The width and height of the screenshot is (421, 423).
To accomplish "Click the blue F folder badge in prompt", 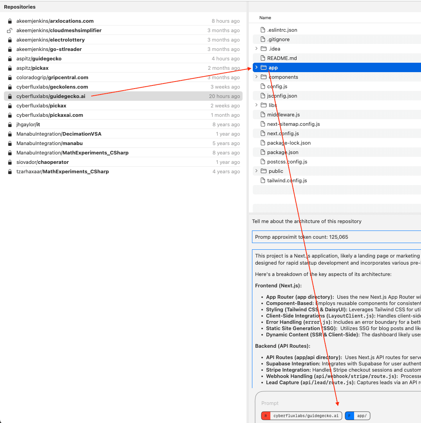I will coord(349,416).
